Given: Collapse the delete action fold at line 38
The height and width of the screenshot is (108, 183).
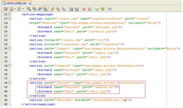Looking at the screenshot, I should (x=10, y=83).
